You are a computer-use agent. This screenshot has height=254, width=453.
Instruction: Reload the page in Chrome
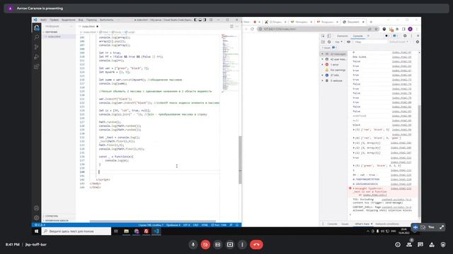tap(252, 29)
